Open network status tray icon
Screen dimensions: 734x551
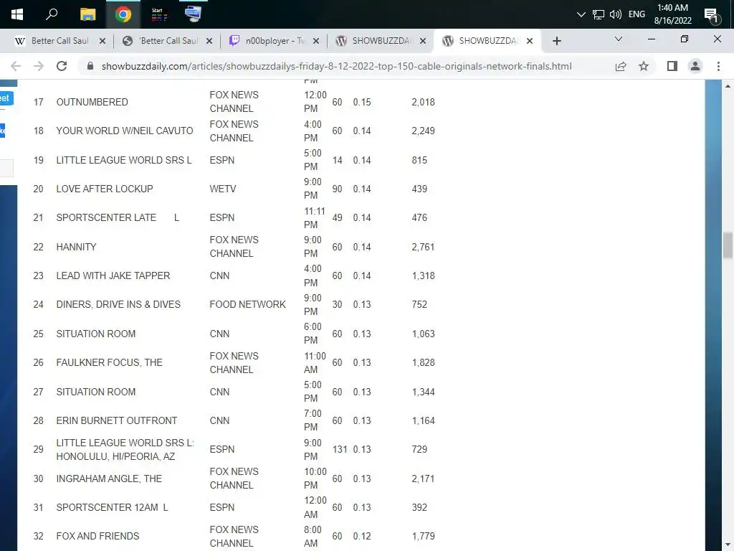point(599,14)
